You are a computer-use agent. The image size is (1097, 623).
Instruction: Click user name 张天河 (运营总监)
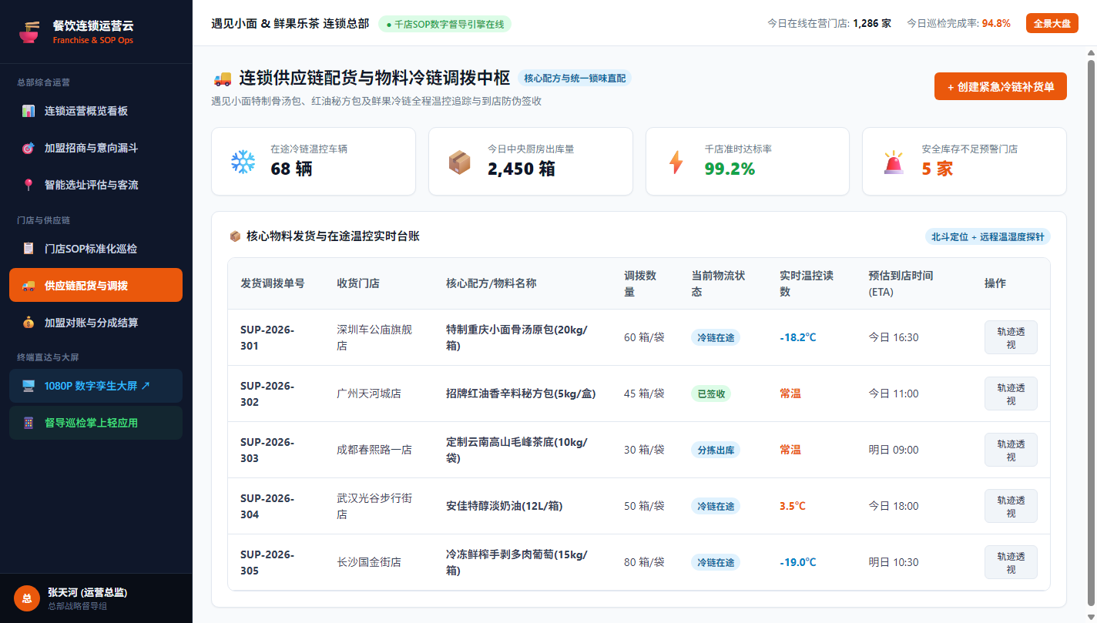(x=87, y=592)
